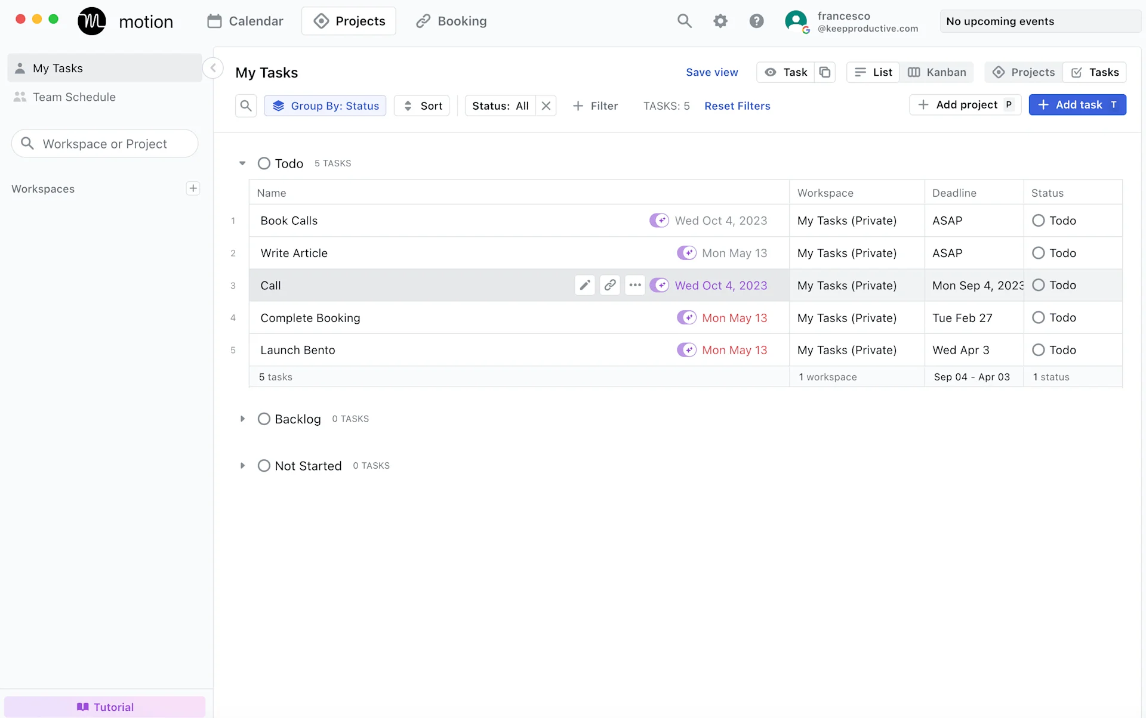Click the Reset Filters link
The height and width of the screenshot is (718, 1146).
point(737,106)
